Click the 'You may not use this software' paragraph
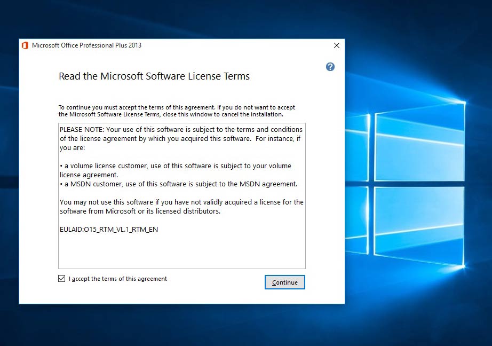The height and width of the screenshot is (346, 492). 181,207
